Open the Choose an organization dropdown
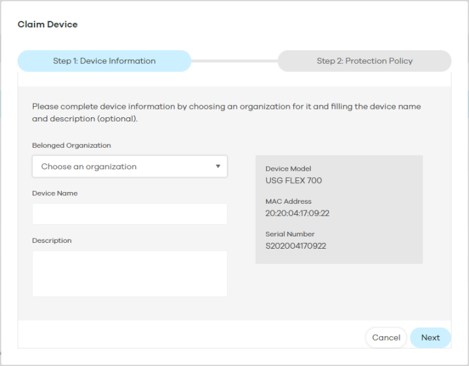The width and height of the screenshot is (469, 366). [129, 166]
